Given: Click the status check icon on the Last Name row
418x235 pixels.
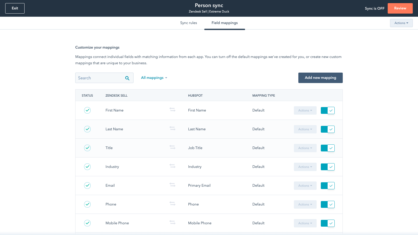Looking at the screenshot, I should coord(87,129).
